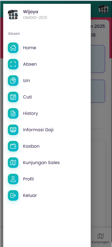Click the Kunjungan Sales map icon

(13, 163)
